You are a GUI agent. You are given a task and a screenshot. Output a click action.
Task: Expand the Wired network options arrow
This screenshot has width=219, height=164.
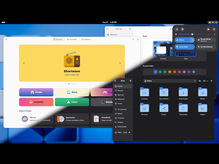pos(192,40)
